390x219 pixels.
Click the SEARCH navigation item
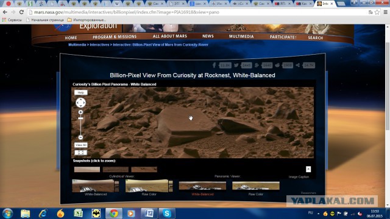[316, 38]
